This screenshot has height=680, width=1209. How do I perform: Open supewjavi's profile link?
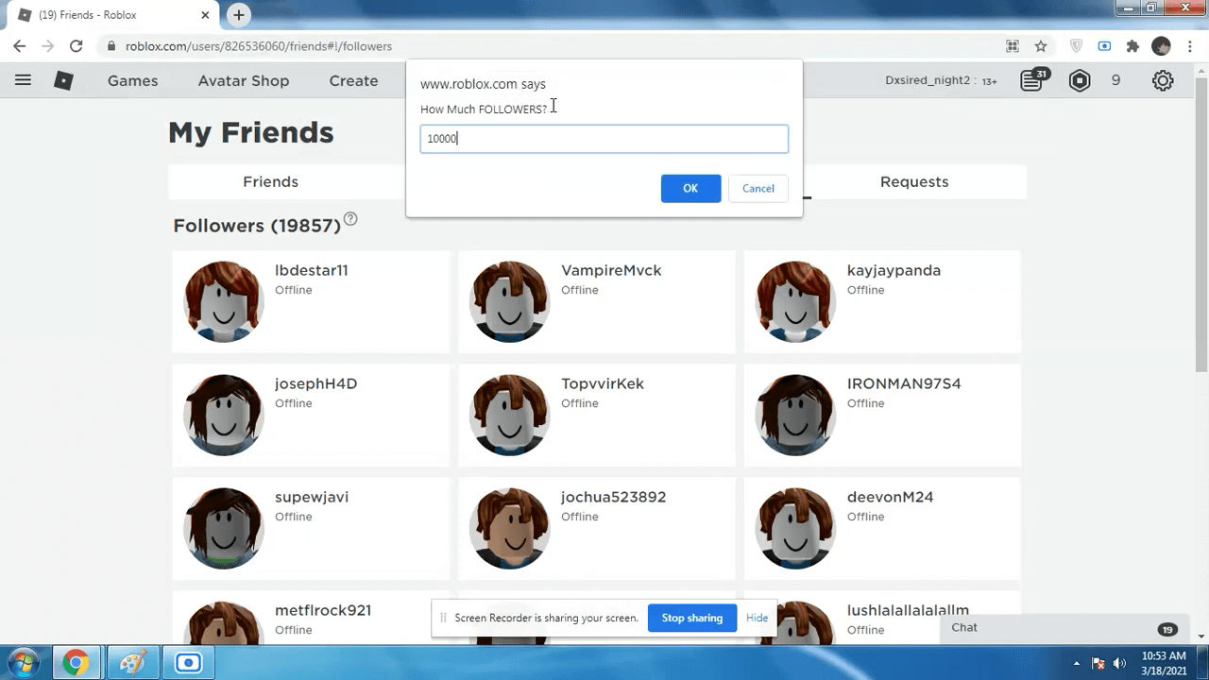(312, 497)
